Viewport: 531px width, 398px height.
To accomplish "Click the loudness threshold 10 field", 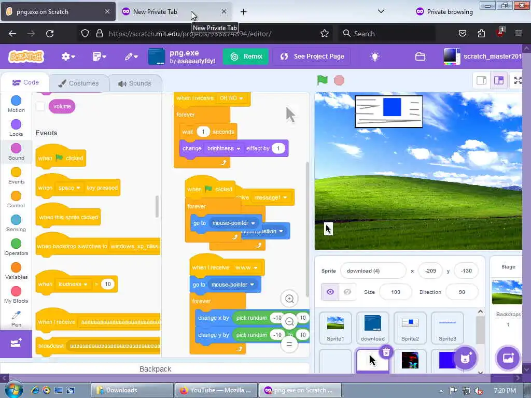I will 108,285.
